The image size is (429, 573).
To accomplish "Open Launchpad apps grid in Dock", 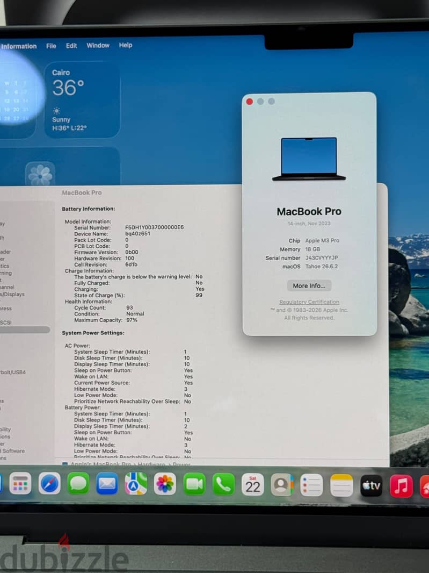I will (x=20, y=483).
